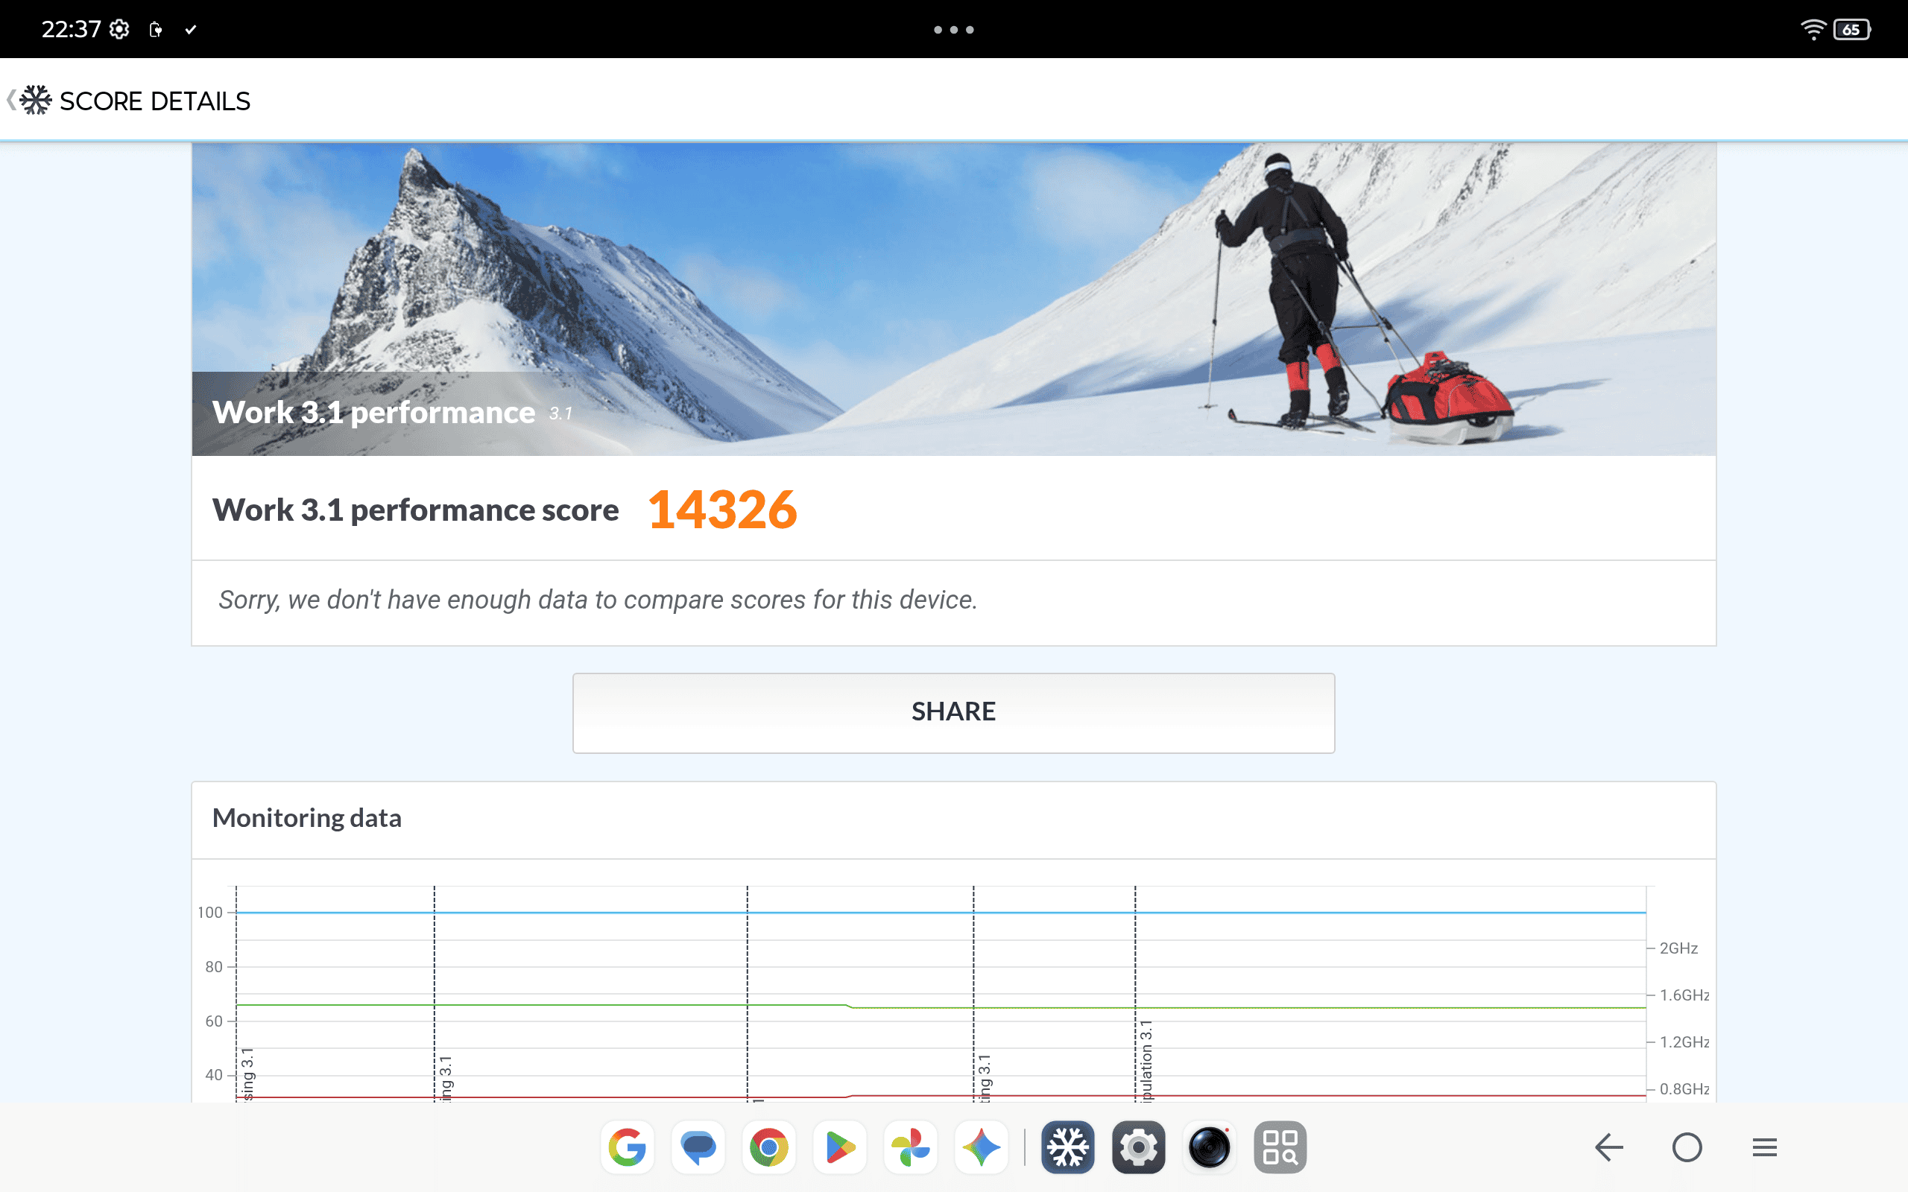Tap the Wi-Fi status icon
This screenshot has height=1192, width=1908.
click(1813, 29)
